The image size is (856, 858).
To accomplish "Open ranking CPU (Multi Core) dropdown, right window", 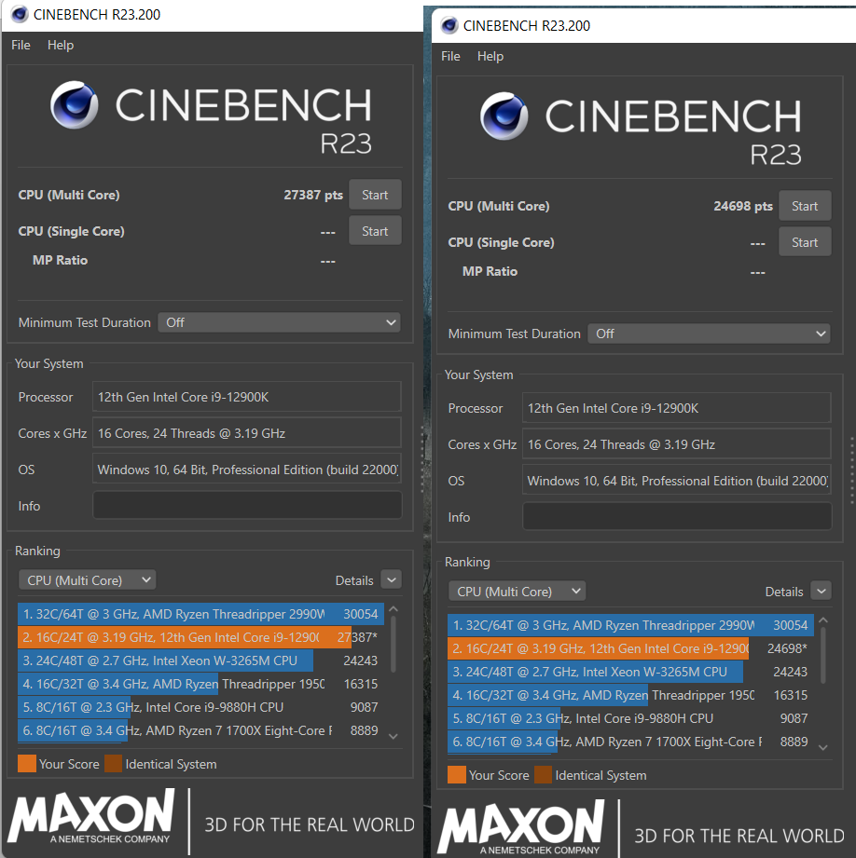I will point(517,591).
